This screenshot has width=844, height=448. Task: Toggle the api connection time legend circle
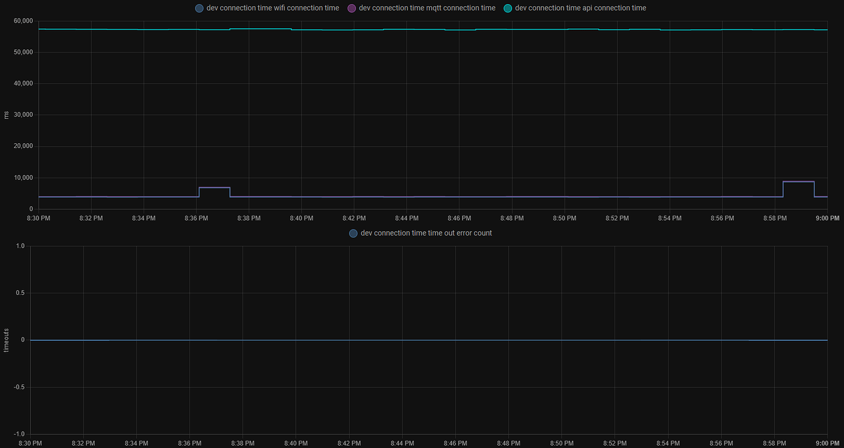[x=508, y=9]
